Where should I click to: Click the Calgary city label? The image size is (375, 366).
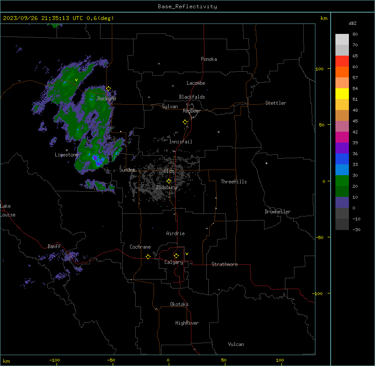174,262
